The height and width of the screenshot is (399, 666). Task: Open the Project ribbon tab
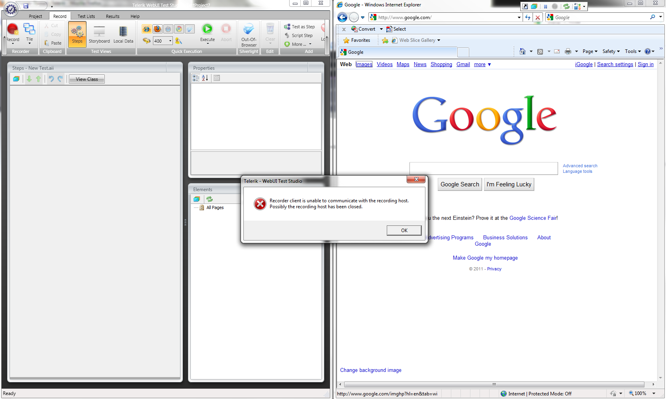[x=35, y=16]
